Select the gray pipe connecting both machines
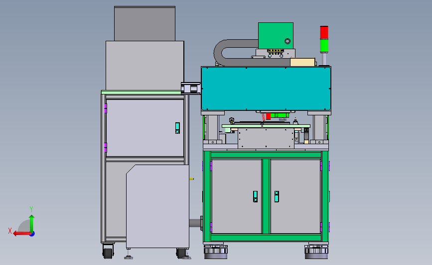This screenshot has width=432, height=265. (196, 223)
